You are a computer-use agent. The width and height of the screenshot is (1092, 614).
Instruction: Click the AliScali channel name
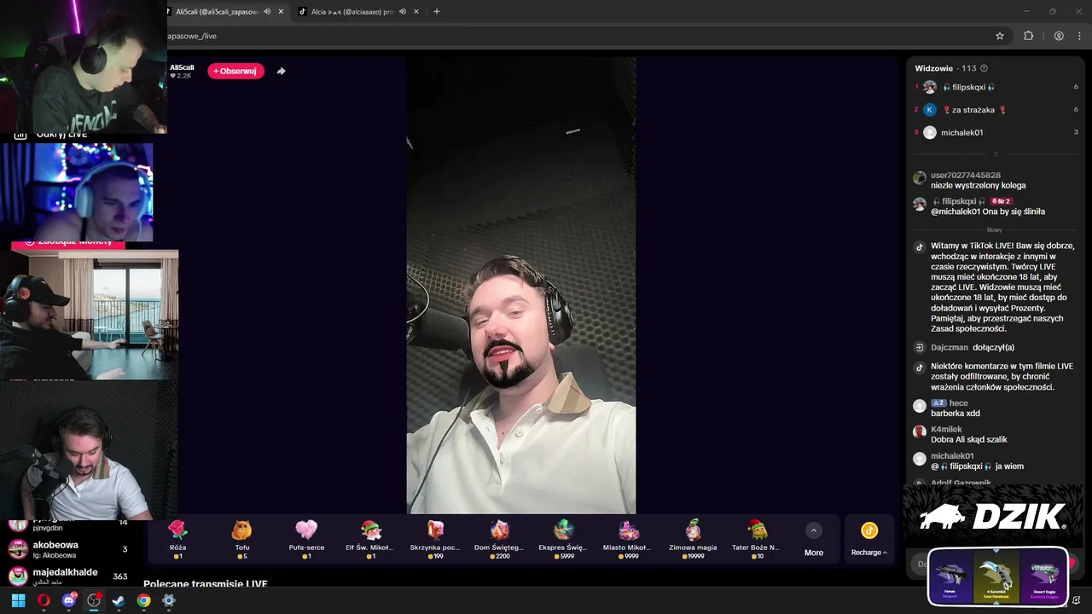(182, 67)
